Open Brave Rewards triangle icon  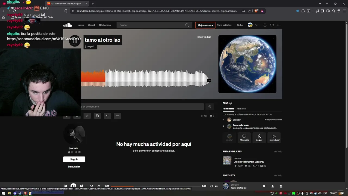(262, 11)
